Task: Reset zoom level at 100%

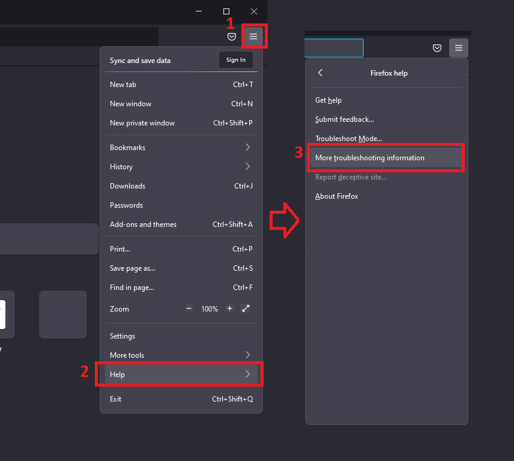Action: [x=210, y=309]
